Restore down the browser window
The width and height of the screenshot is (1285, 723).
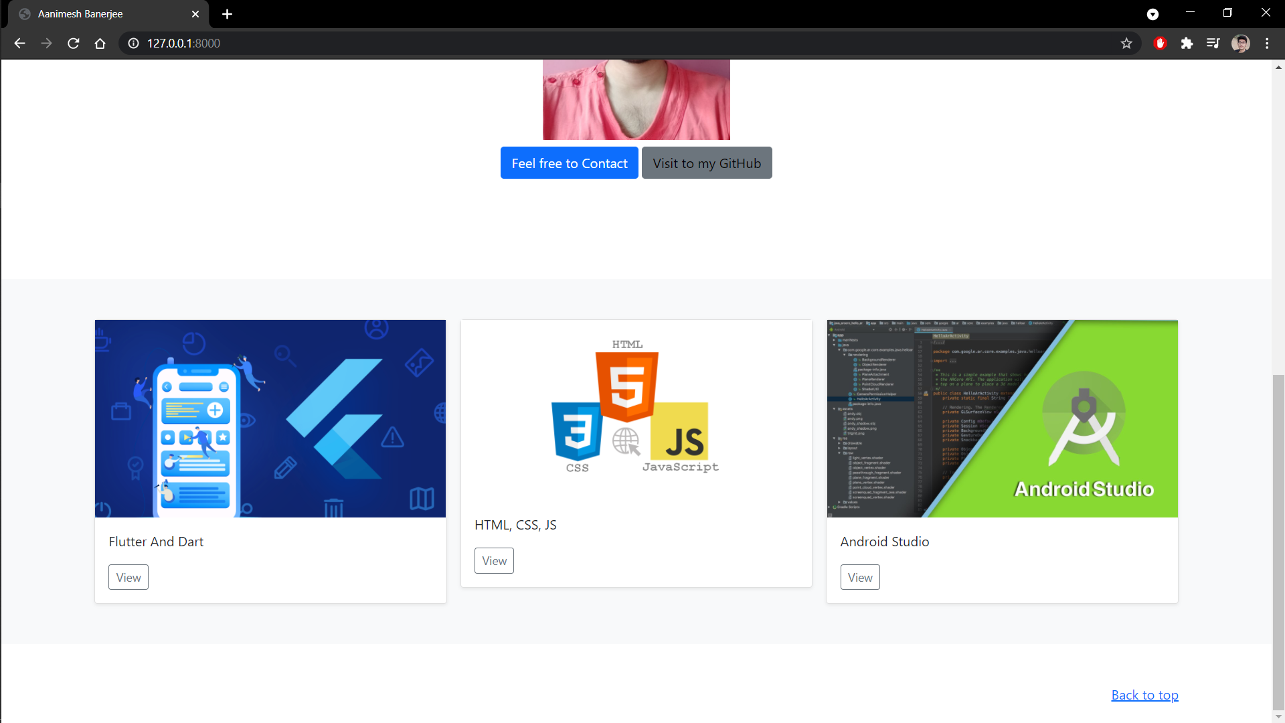[x=1227, y=13]
